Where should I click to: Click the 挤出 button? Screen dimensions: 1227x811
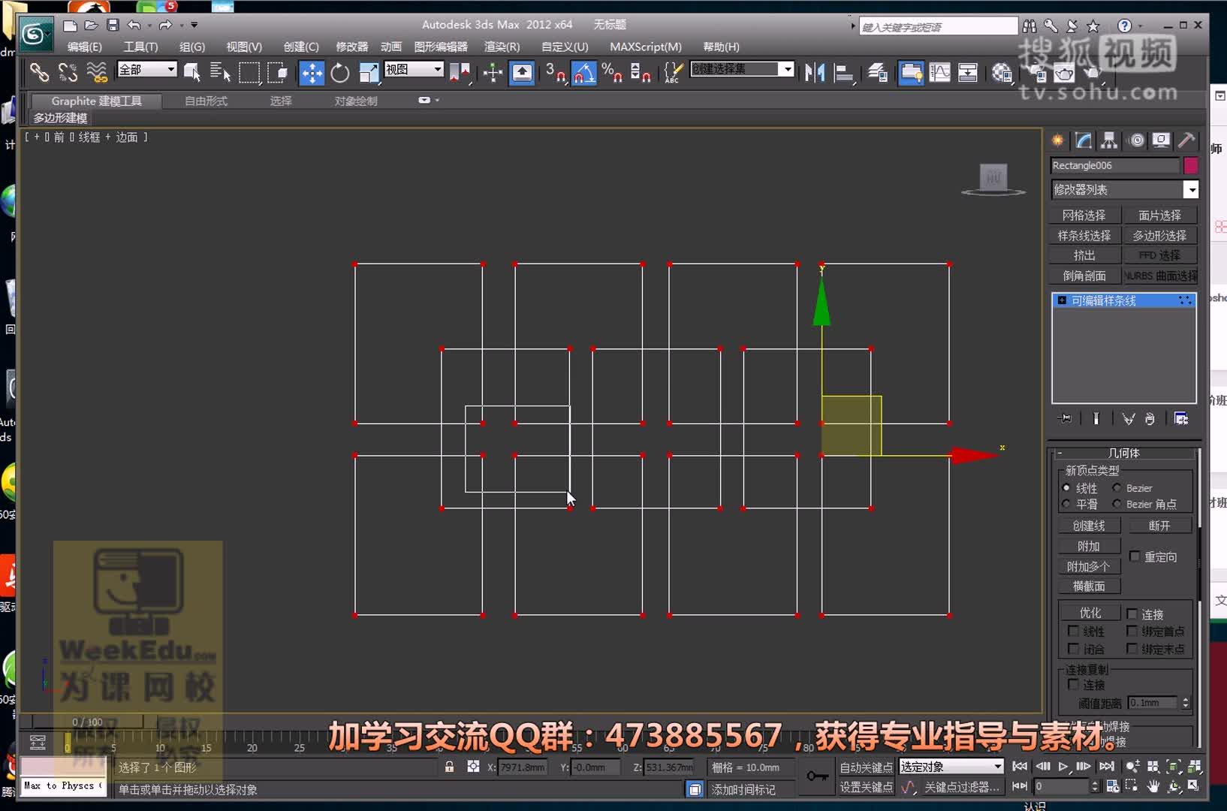pos(1084,255)
